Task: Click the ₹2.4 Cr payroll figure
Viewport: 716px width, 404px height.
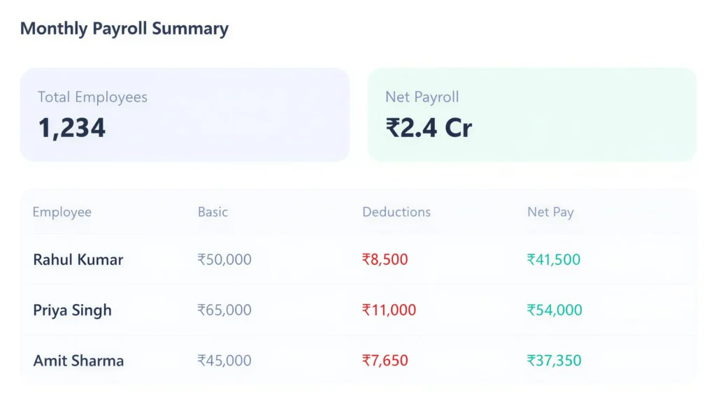Action: [x=429, y=128]
